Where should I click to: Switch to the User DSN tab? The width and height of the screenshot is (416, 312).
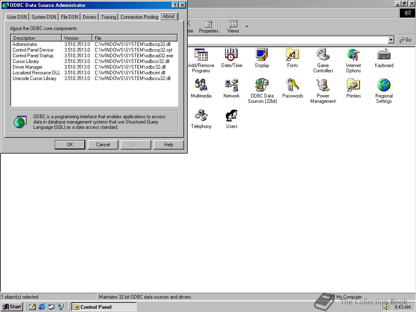click(x=17, y=17)
